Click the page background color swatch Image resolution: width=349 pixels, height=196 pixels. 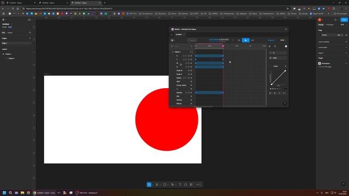pyautogui.click(x=320, y=35)
